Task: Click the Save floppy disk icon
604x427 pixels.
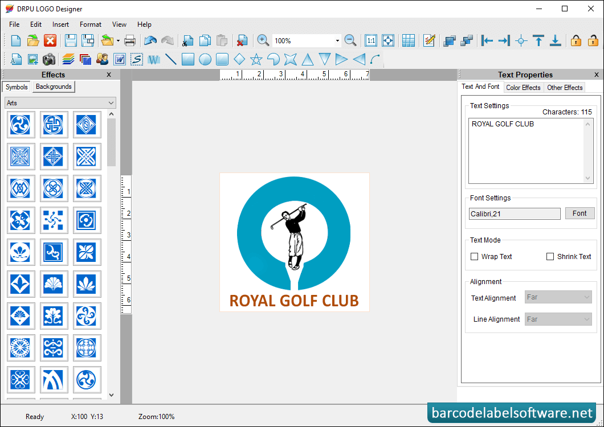Action: coord(71,40)
